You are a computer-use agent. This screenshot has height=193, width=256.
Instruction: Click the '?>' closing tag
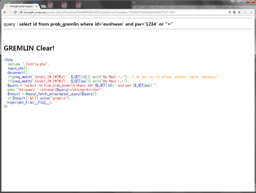(x=6, y=107)
